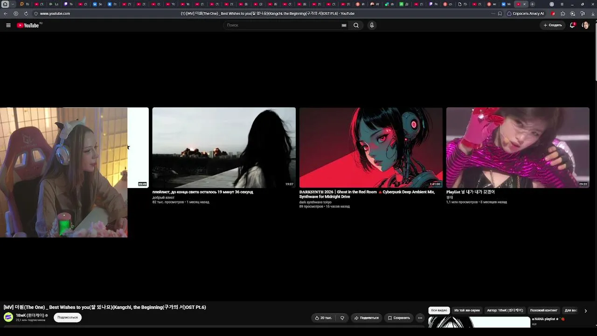Click Сохранить save button
The image size is (597, 336).
pyautogui.click(x=399, y=318)
